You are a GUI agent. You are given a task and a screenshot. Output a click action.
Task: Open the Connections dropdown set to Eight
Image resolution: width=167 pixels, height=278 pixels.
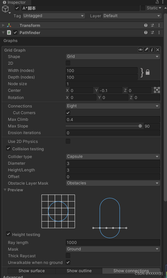click(113, 106)
